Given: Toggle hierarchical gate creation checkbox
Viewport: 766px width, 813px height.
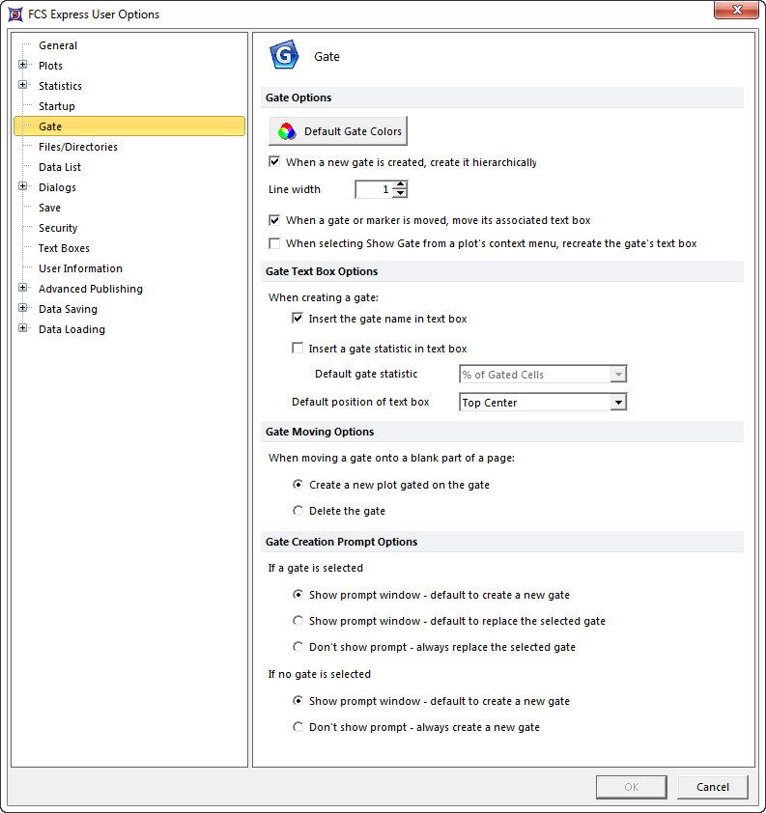Looking at the screenshot, I should click(x=274, y=162).
